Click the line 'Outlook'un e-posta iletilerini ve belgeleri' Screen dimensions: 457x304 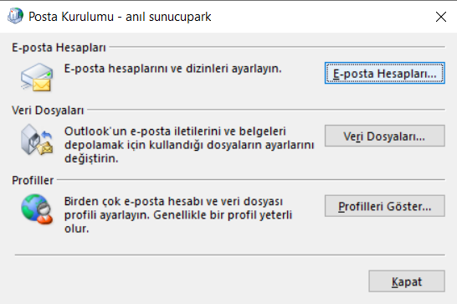[x=175, y=131]
